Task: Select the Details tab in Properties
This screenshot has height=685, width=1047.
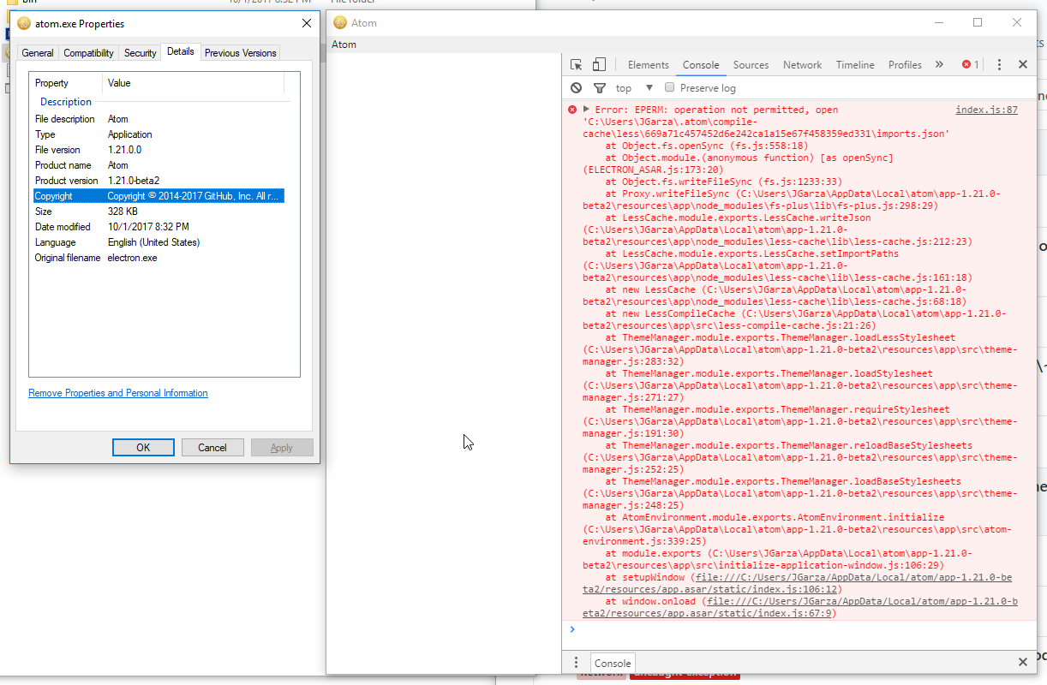Action: coord(181,51)
